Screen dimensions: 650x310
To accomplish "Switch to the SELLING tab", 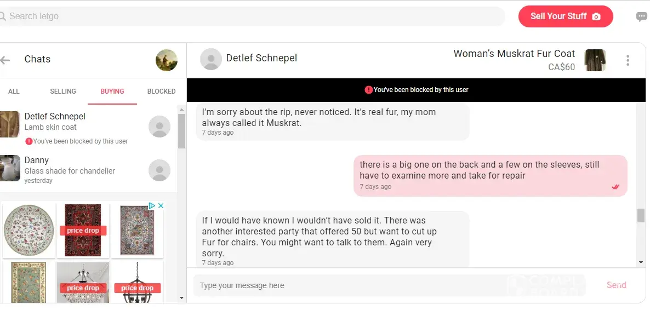I will point(63,91).
